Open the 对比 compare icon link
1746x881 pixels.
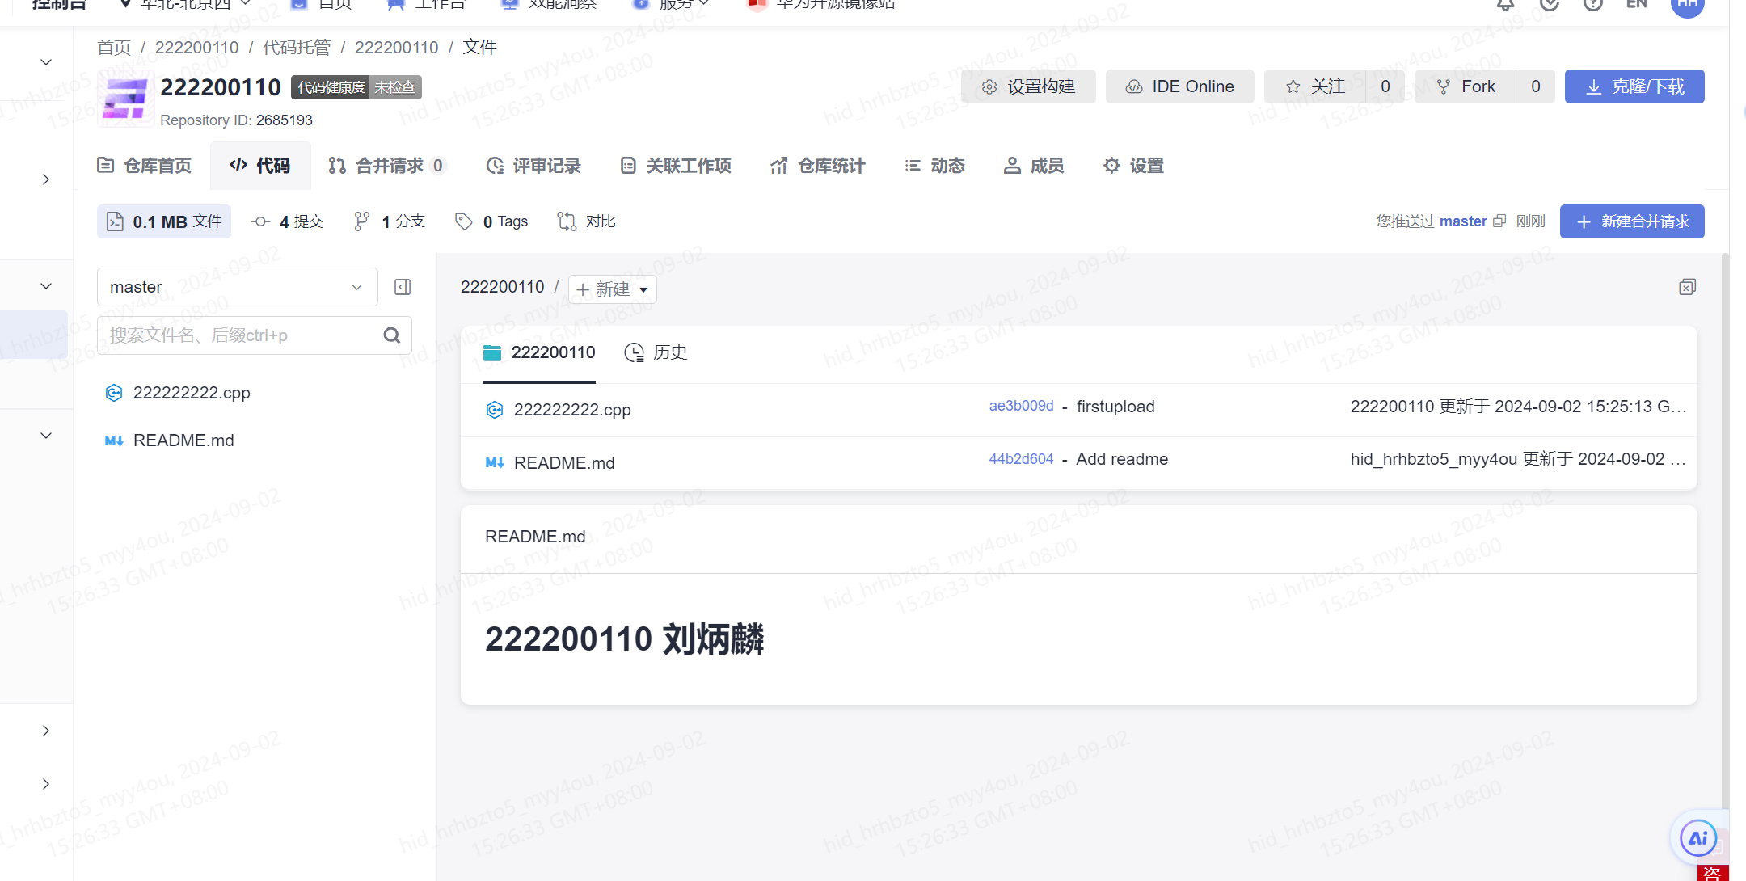tap(567, 221)
